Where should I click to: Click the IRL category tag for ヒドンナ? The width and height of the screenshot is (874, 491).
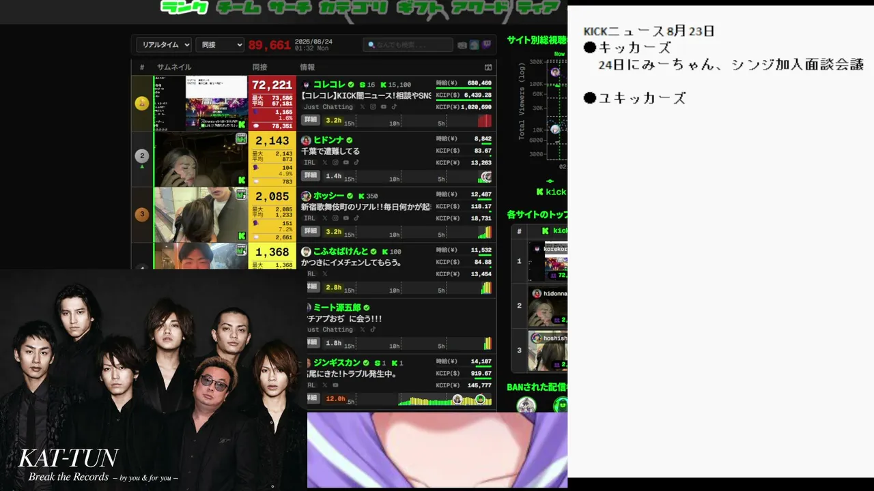tap(309, 163)
